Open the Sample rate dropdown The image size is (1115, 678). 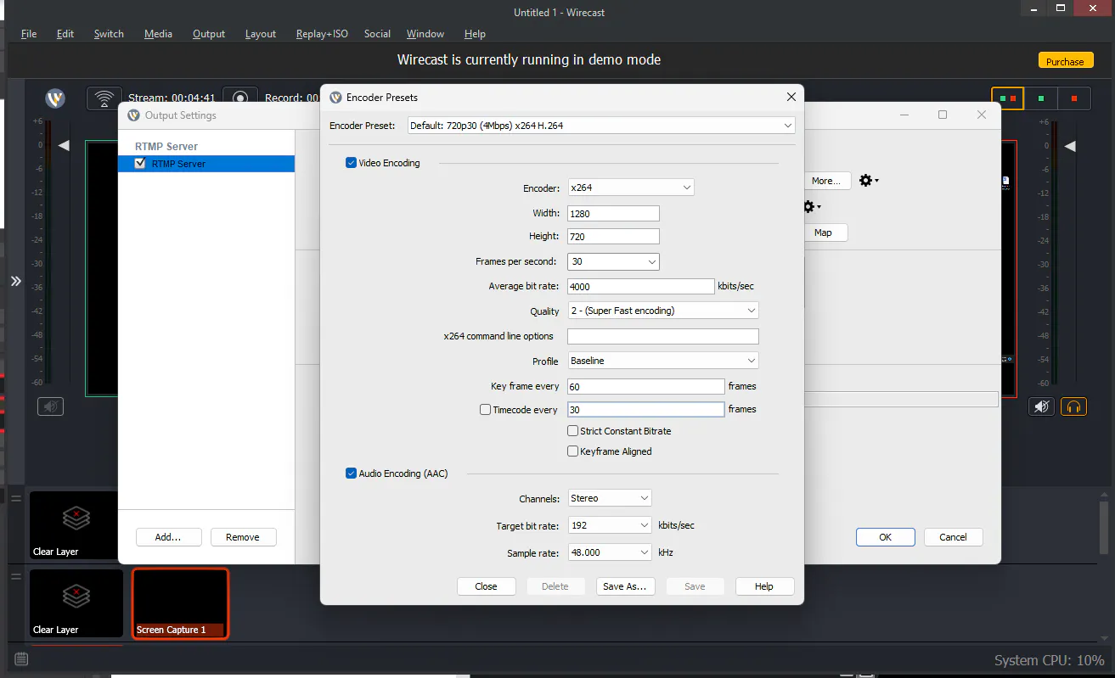(x=610, y=552)
